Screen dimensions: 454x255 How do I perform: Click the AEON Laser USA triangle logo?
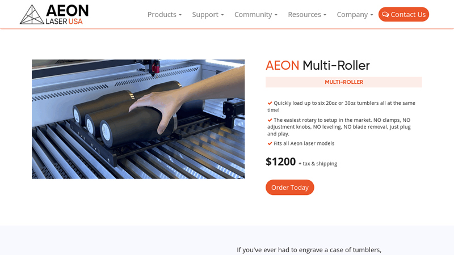point(32,15)
